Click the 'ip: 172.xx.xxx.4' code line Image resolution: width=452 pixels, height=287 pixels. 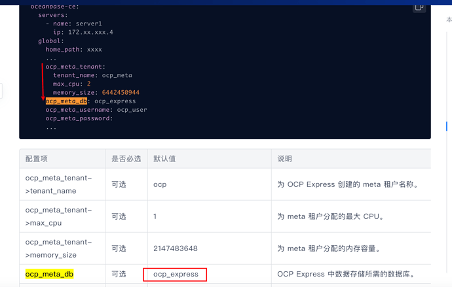83,32
